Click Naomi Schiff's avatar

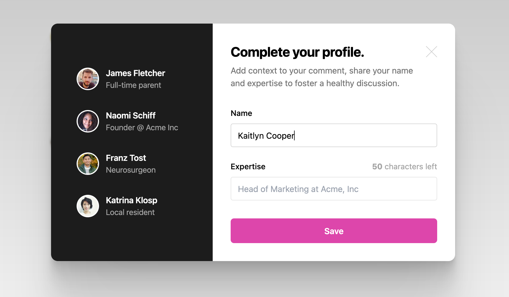point(88,121)
